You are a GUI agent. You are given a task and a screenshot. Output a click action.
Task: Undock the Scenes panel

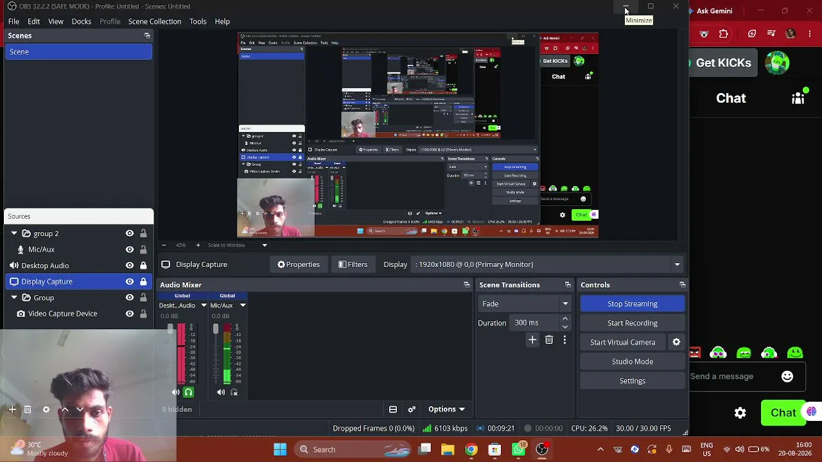coord(147,36)
